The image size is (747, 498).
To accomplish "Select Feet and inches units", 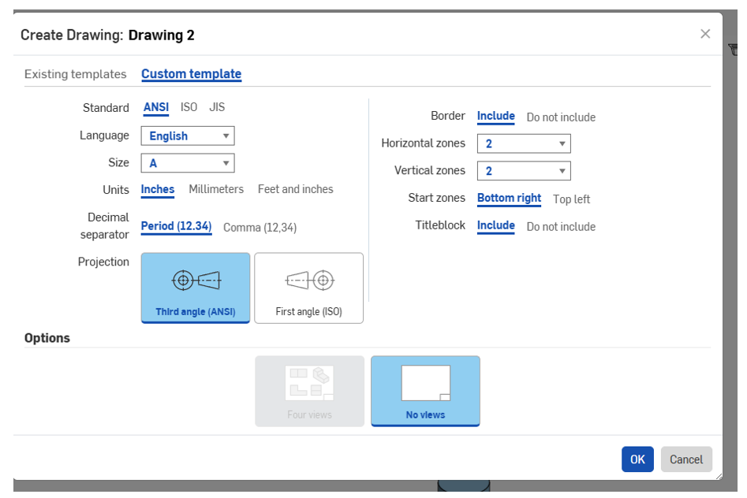I will click(x=295, y=189).
